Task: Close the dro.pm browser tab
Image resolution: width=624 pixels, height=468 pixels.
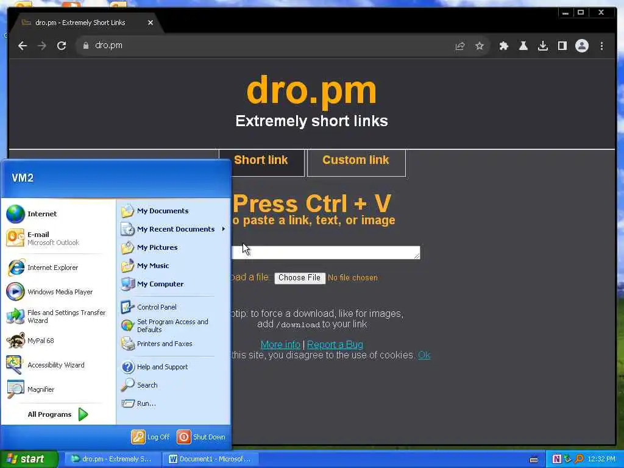Action: pyautogui.click(x=151, y=23)
